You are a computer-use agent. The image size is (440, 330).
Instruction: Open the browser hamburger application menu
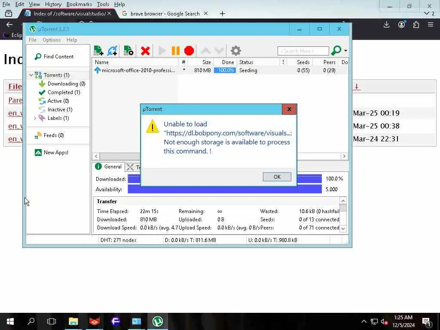click(431, 24)
